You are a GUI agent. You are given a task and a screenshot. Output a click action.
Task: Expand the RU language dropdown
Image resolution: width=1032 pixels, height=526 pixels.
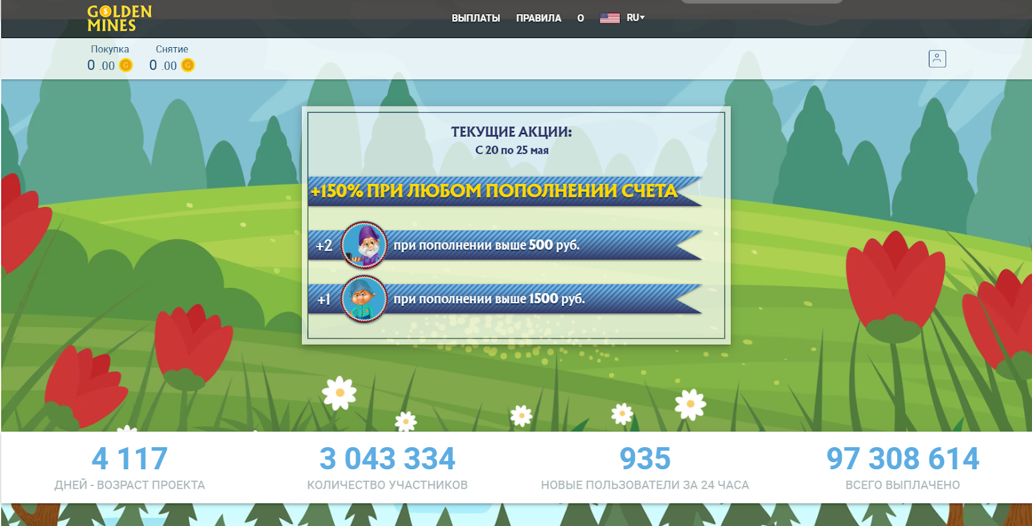(x=636, y=18)
